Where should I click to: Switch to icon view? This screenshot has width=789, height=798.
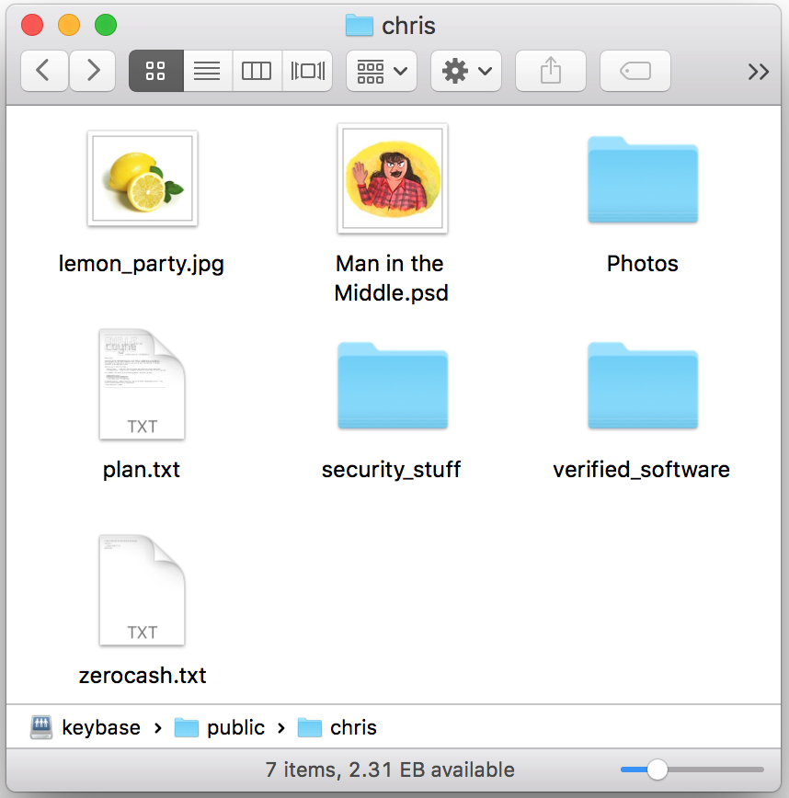coord(155,71)
